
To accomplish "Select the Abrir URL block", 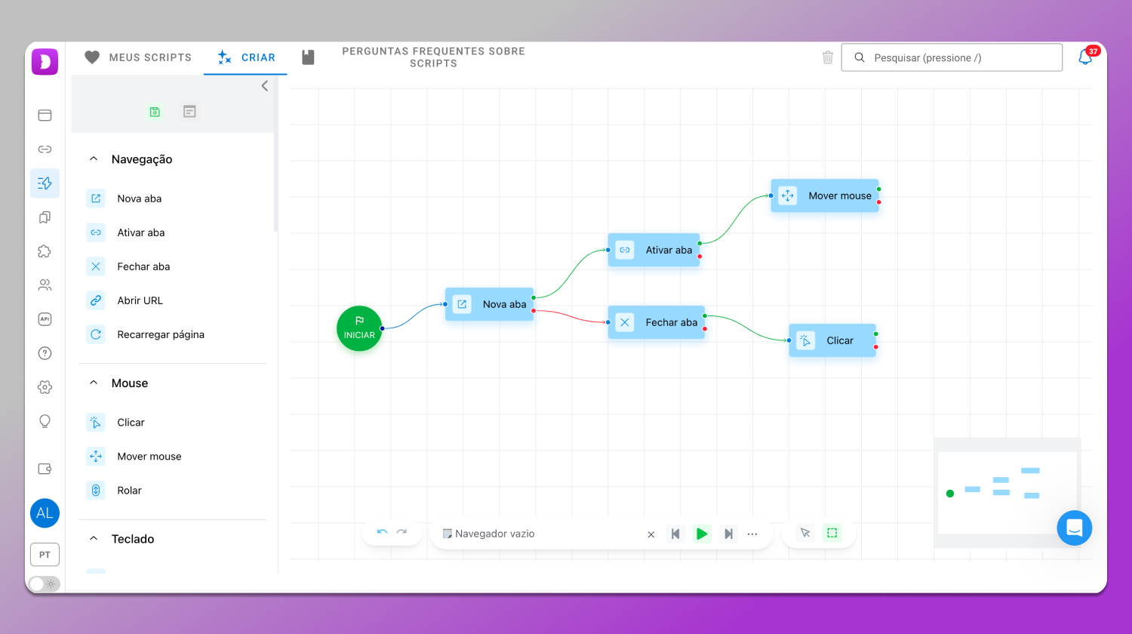I will pyautogui.click(x=140, y=300).
